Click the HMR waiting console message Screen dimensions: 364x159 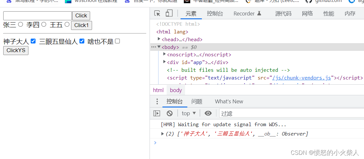[x=223, y=125]
